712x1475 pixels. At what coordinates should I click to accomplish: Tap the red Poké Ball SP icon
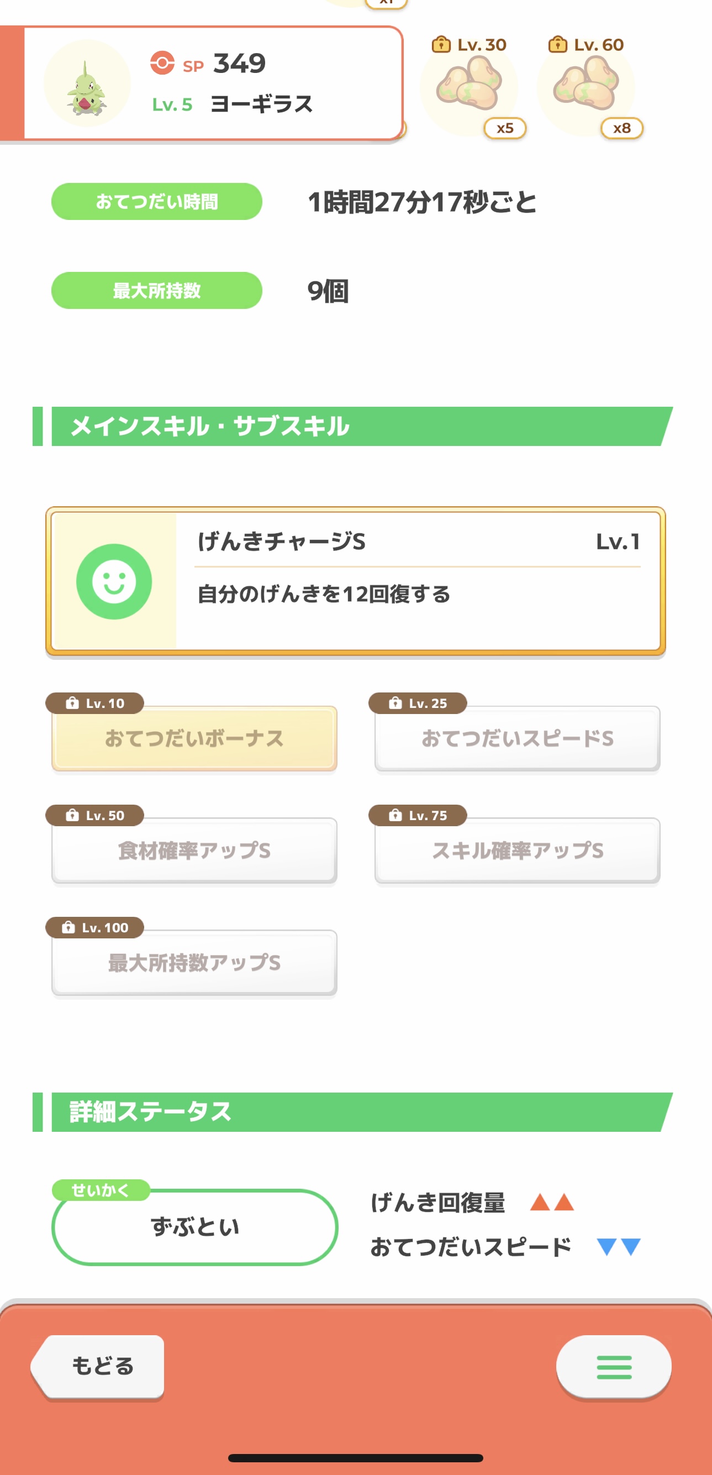[x=162, y=63]
